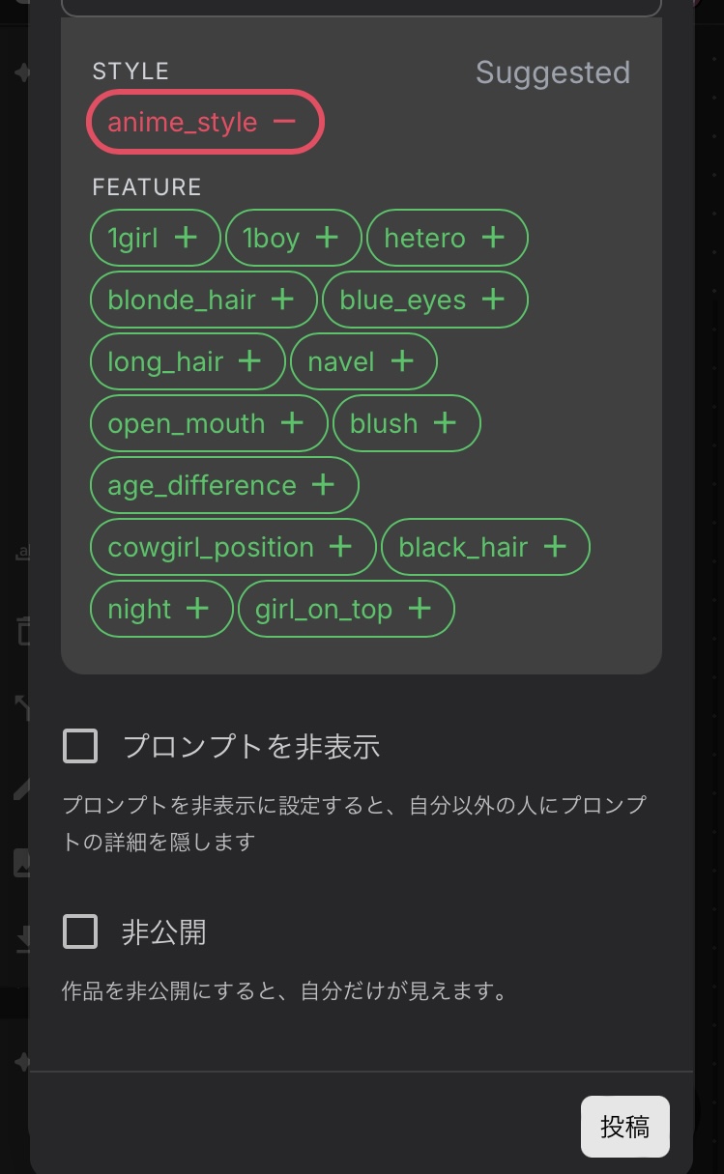Remove the anime_style tag

click(284, 122)
